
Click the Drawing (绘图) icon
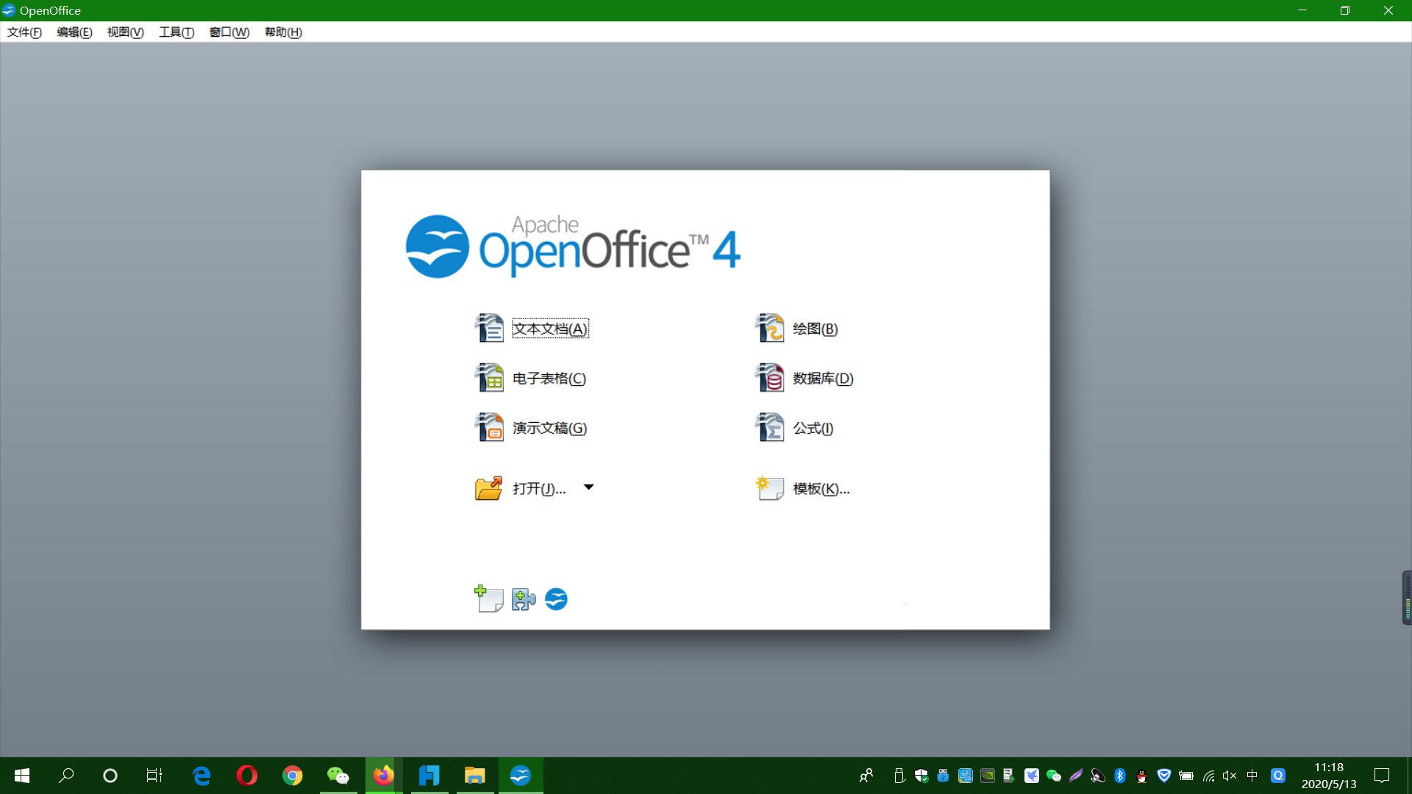[x=770, y=329]
